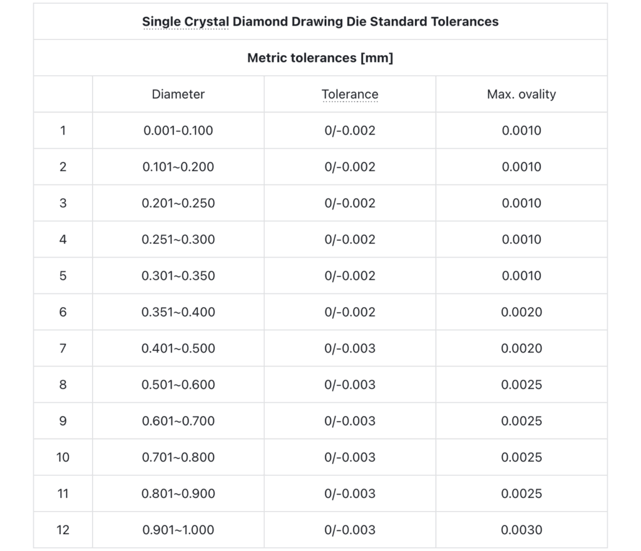Click the 0.0020 ovality in row 6
641x551 pixels.
coord(521,312)
